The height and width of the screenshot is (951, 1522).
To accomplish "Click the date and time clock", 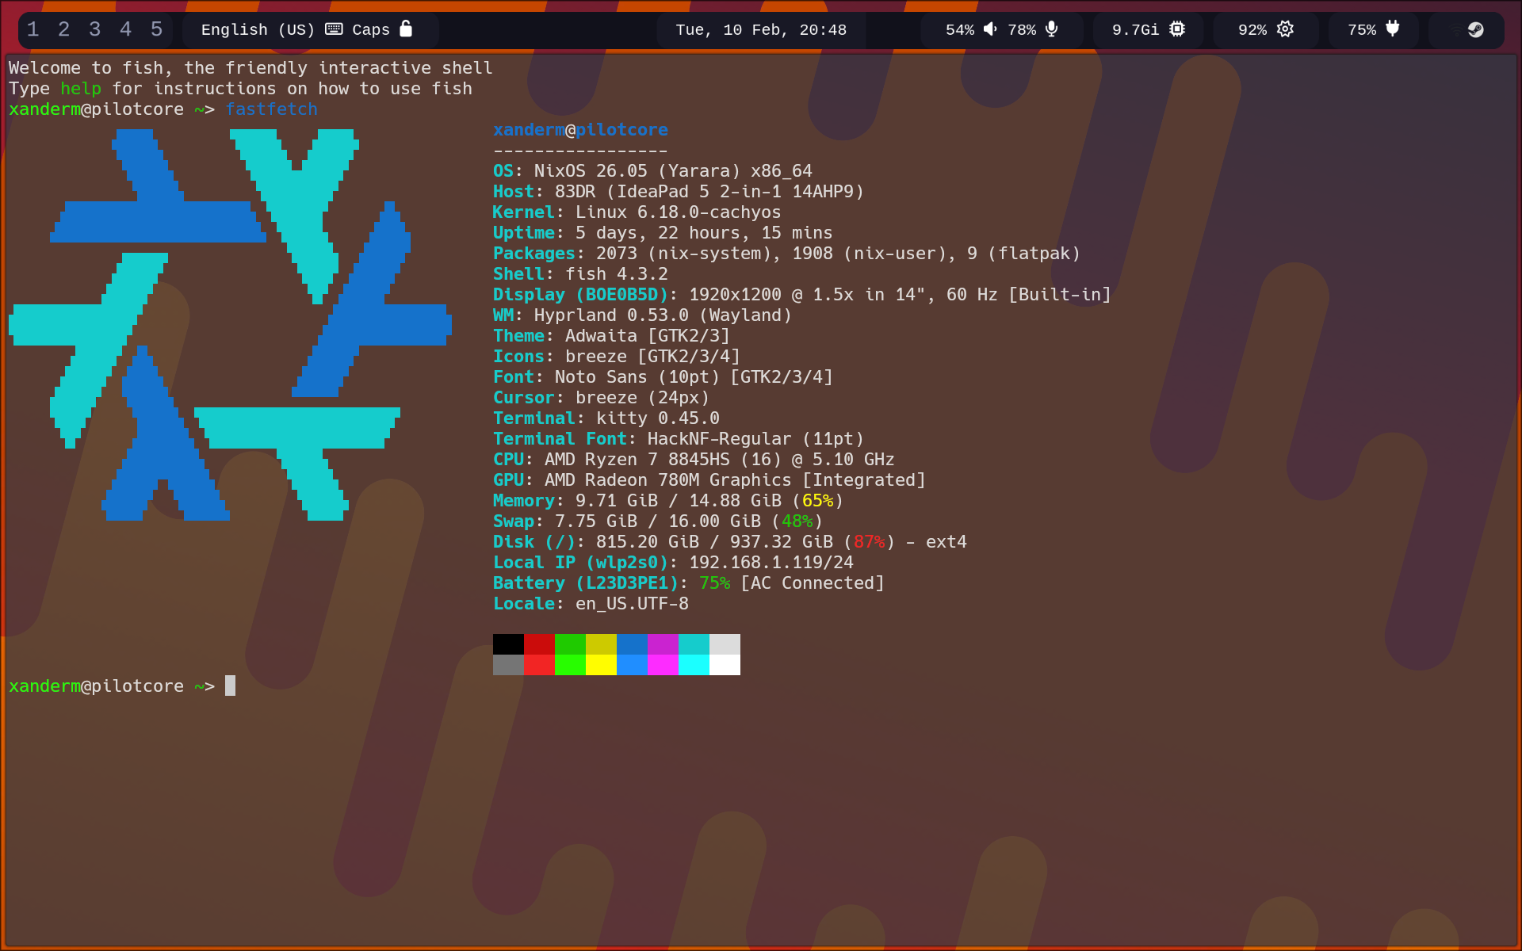I will pyautogui.click(x=760, y=29).
